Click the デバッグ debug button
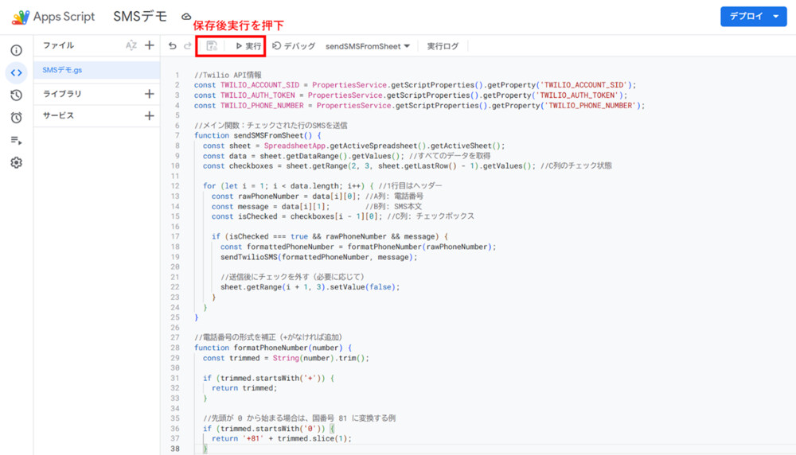 [x=294, y=46]
